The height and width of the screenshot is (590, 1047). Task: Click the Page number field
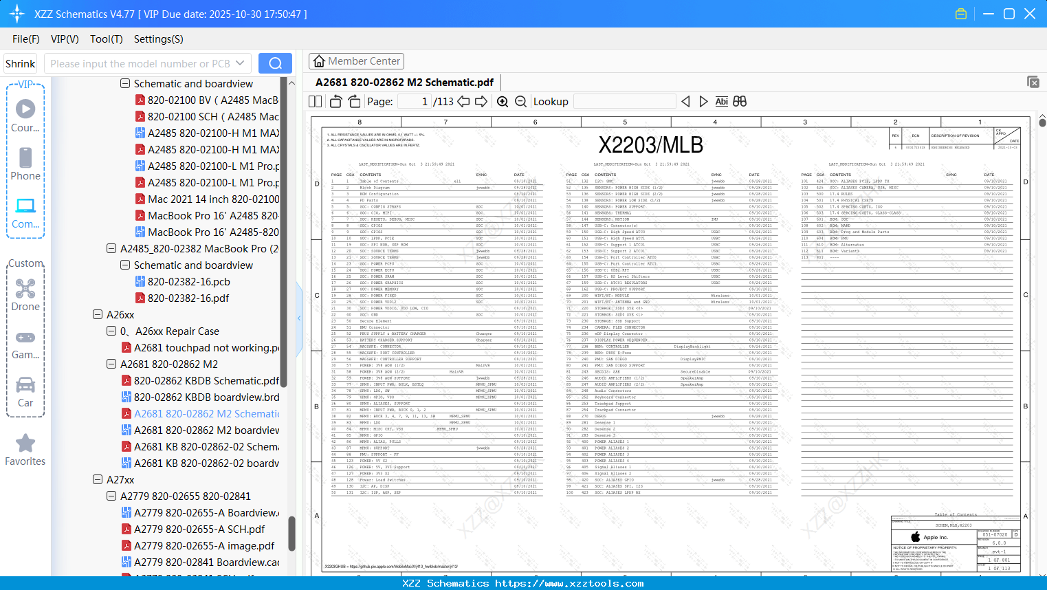point(413,101)
